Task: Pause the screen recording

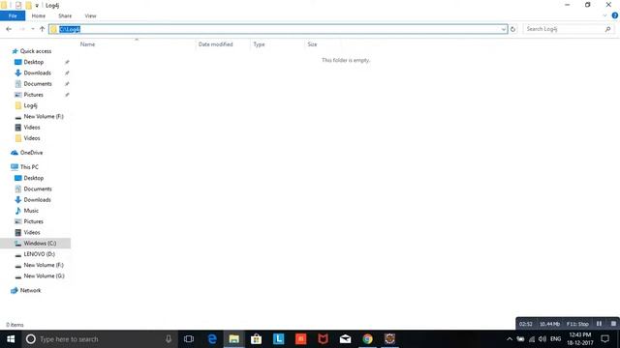Action: 599,324
